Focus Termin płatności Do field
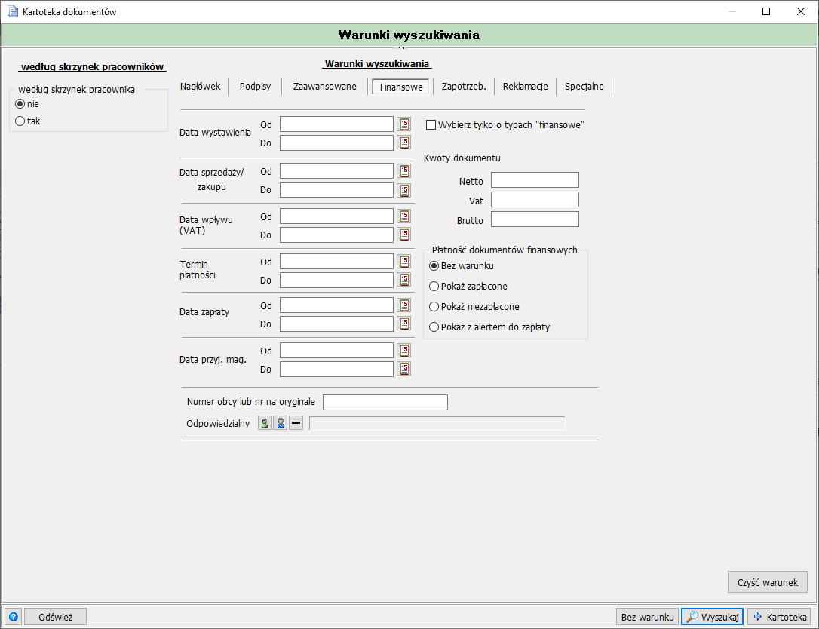This screenshot has height=629, width=819. coord(336,280)
